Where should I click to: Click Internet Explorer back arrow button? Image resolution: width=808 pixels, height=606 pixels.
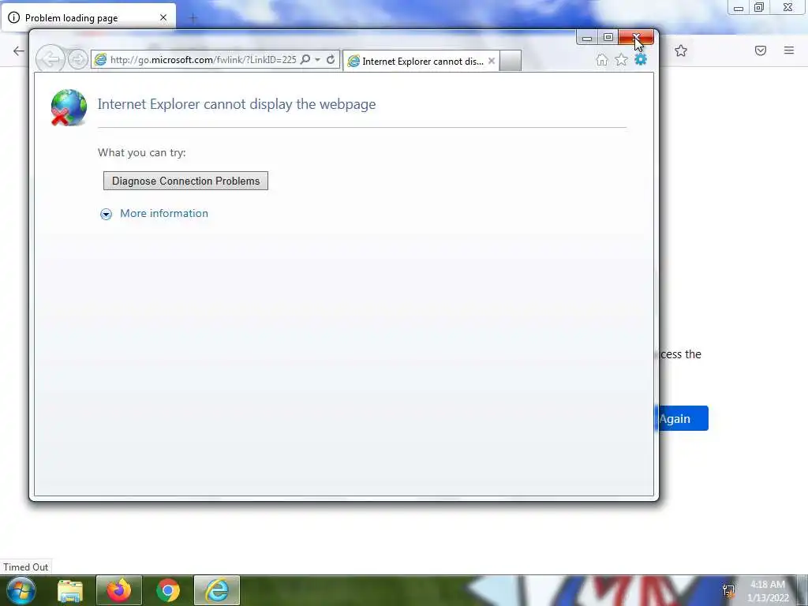coord(50,59)
